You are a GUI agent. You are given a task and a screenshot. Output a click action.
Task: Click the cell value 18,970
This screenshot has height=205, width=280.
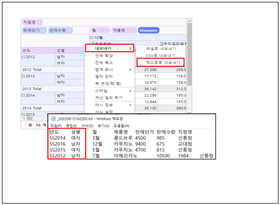pos(150,83)
